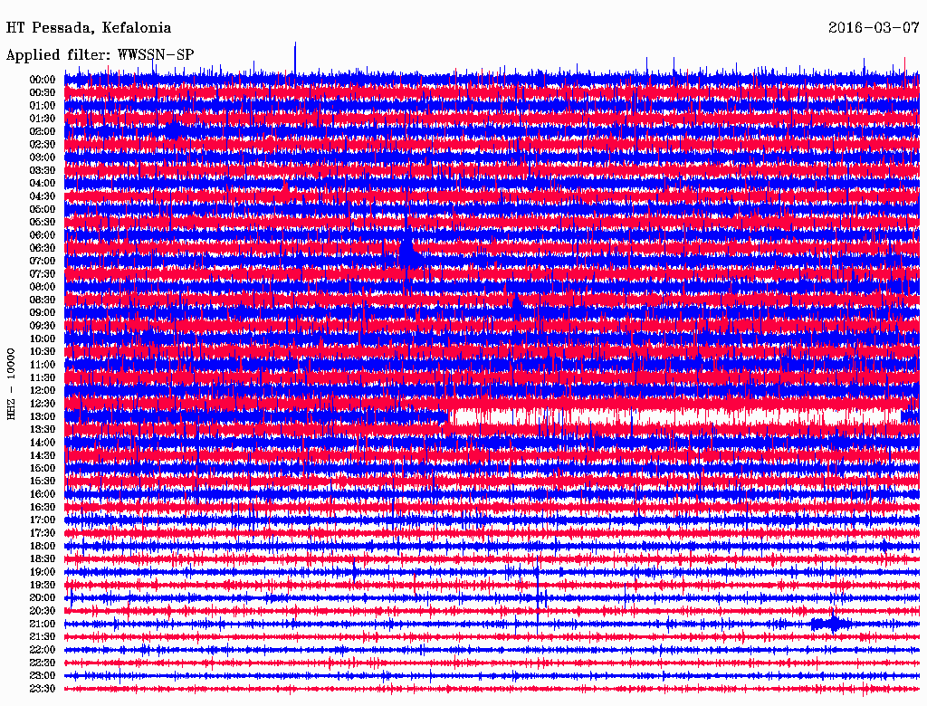This screenshot has height=706, width=927.
Task: Click the 'Applied filter: WWSSN-SP' label
Action: [x=100, y=55]
